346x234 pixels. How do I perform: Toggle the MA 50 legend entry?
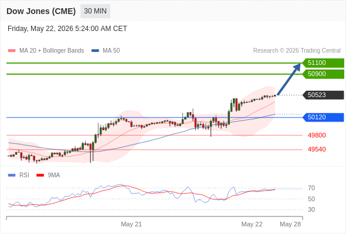[106, 51]
